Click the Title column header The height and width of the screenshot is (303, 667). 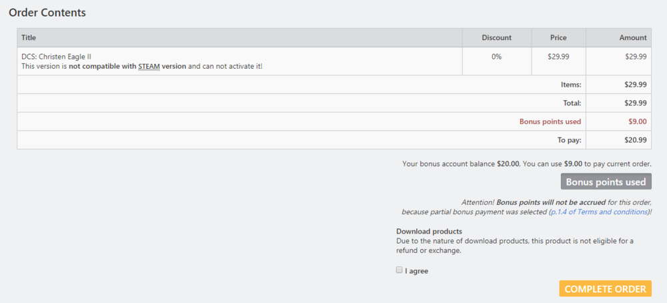[x=29, y=38]
